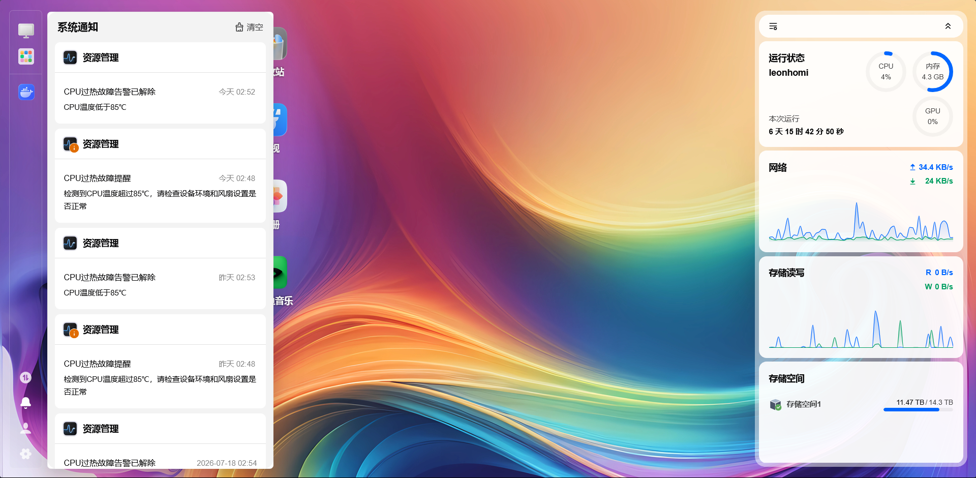Click the GPU 0% usage ring
The width and height of the screenshot is (976, 478).
(x=933, y=116)
